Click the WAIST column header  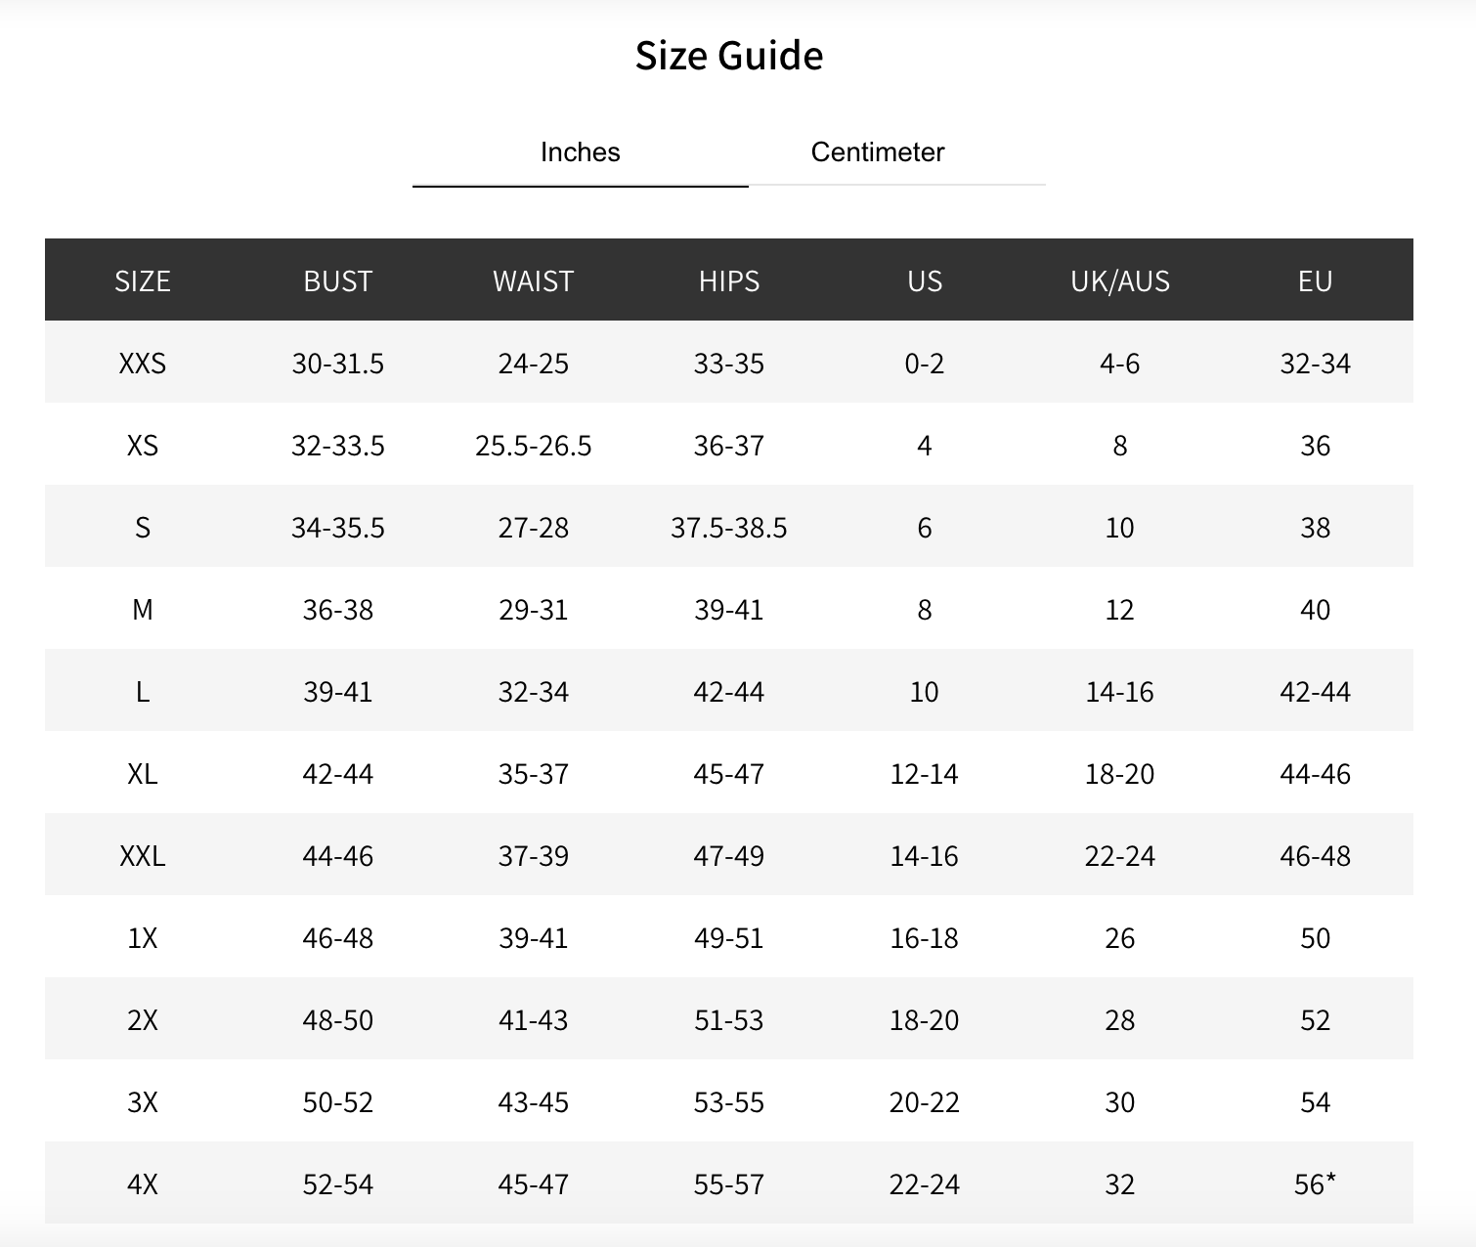pyautogui.click(x=533, y=281)
